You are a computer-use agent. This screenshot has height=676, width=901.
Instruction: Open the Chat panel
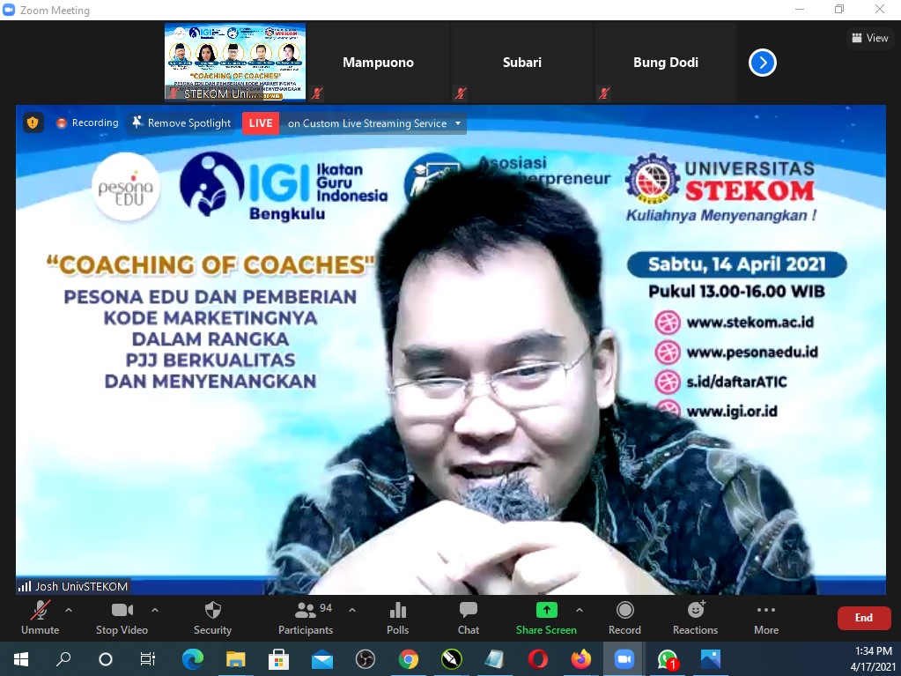tap(469, 618)
